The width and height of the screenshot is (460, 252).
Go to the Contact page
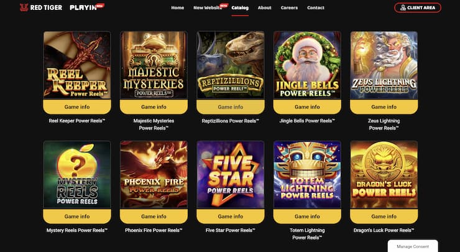click(316, 7)
